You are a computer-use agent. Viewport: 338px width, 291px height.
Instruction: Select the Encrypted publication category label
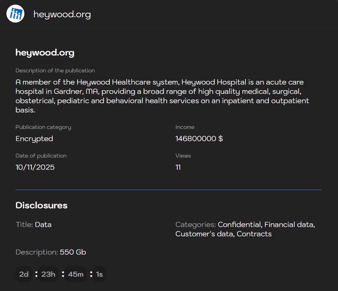(x=34, y=139)
